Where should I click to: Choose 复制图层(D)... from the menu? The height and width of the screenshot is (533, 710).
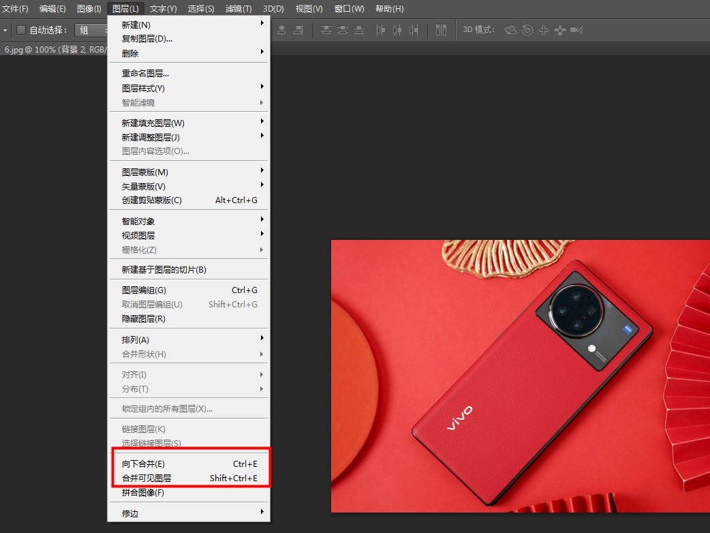click(x=188, y=39)
